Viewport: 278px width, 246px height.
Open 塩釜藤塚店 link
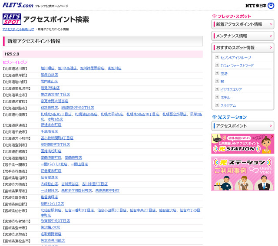[49, 197]
